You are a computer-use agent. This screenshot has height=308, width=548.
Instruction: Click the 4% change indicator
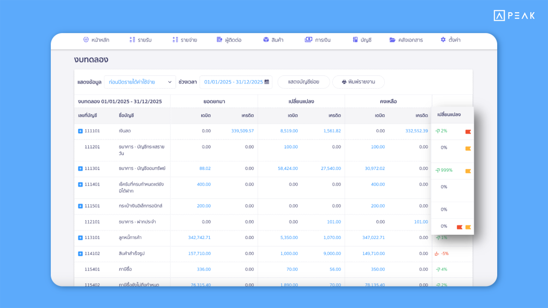442,269
